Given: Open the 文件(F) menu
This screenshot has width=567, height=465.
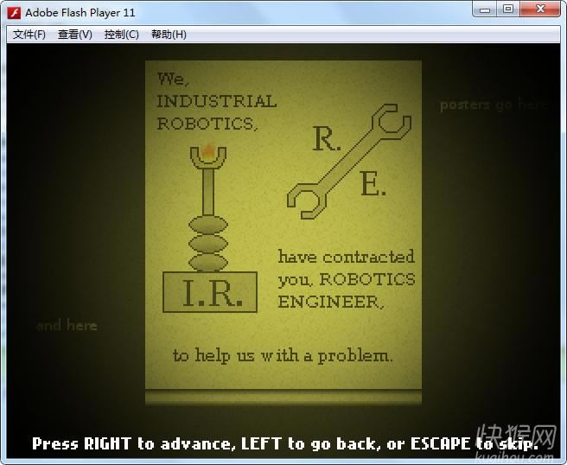Looking at the screenshot, I should 29,35.
